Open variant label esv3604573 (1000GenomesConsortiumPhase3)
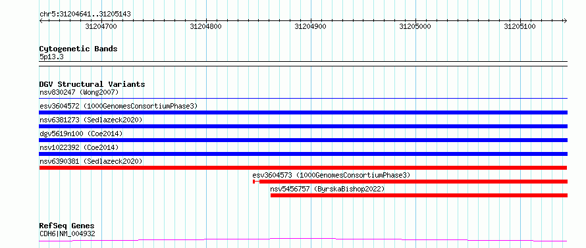586x248 pixels. coord(331,175)
